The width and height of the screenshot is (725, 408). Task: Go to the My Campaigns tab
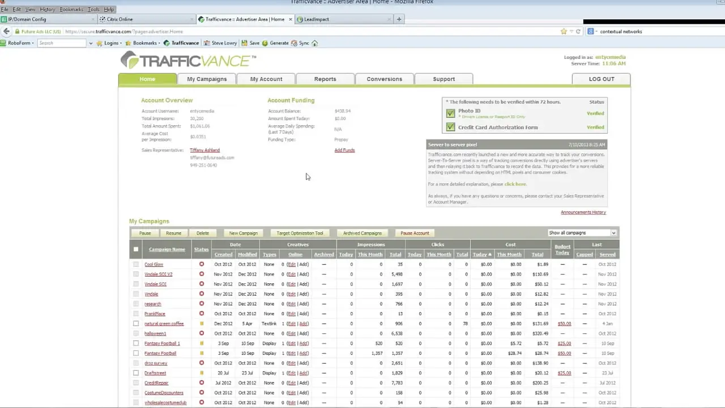(207, 79)
